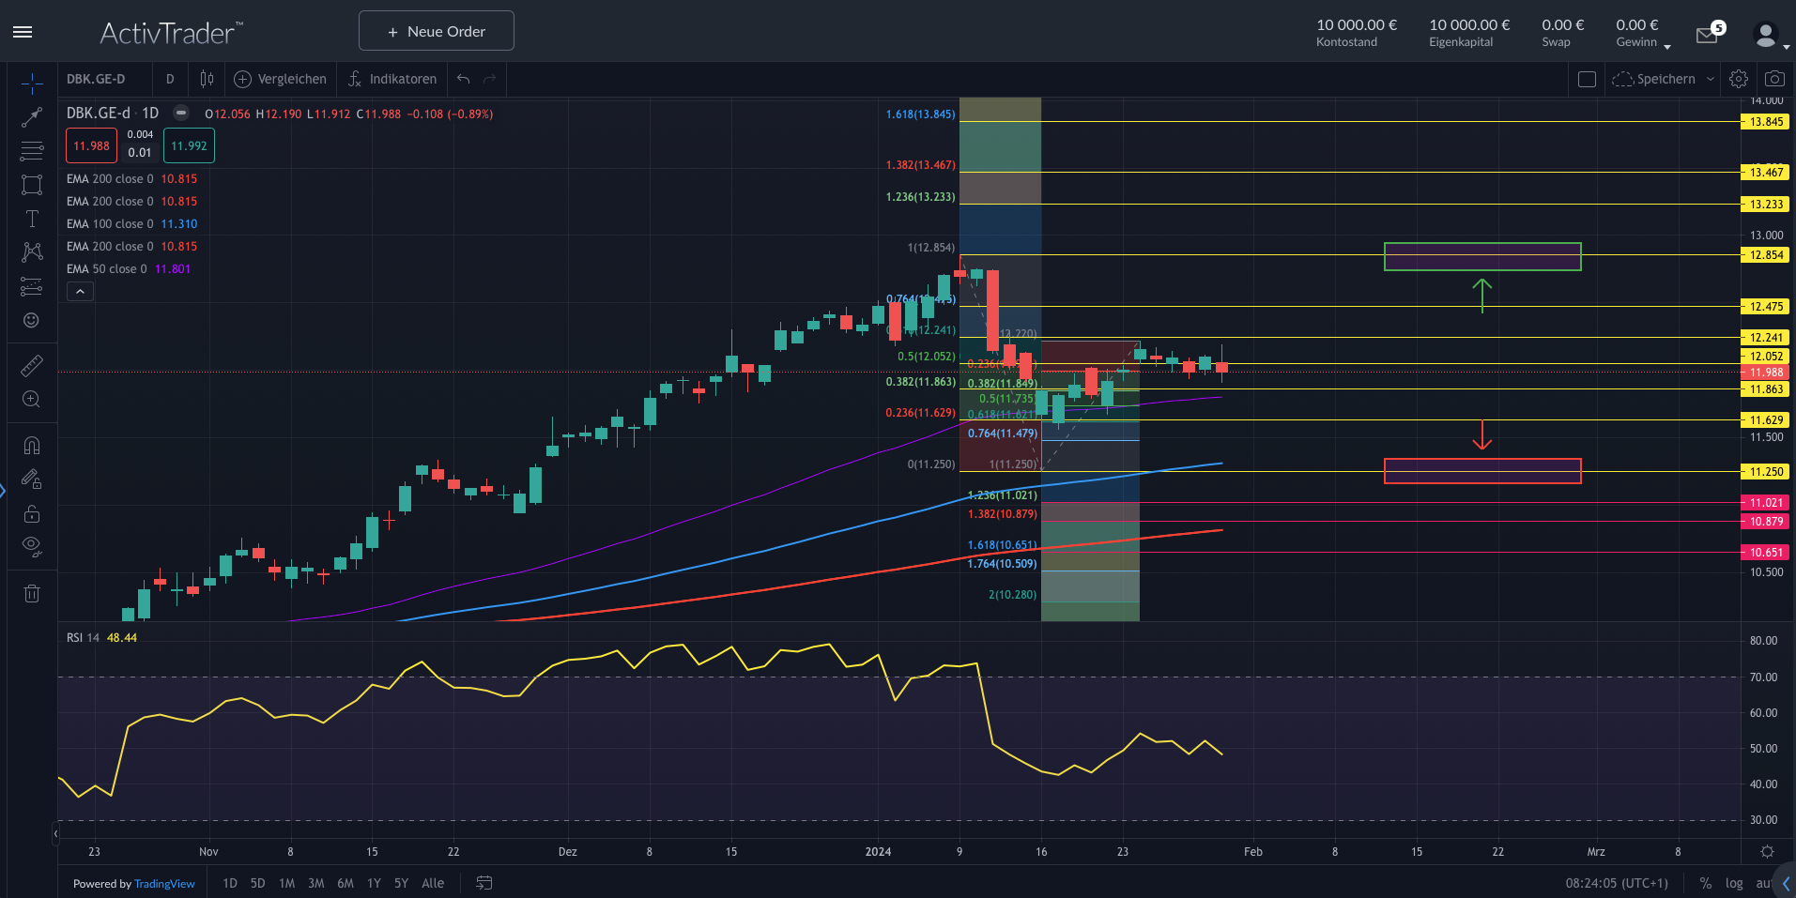Switch chart range to 1Y
The height and width of the screenshot is (898, 1796).
click(373, 883)
